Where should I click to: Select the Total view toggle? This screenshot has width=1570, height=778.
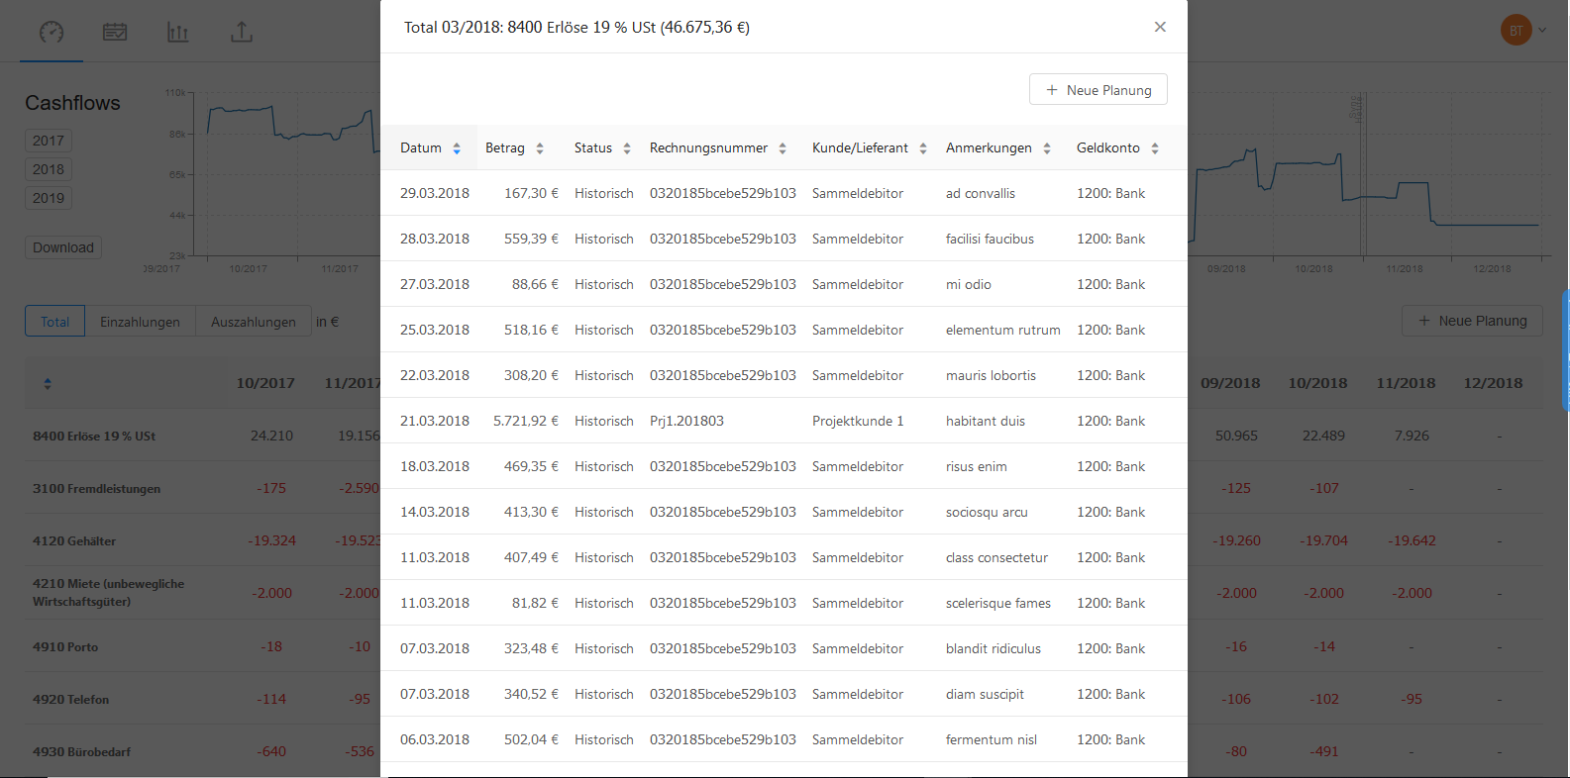[55, 322]
